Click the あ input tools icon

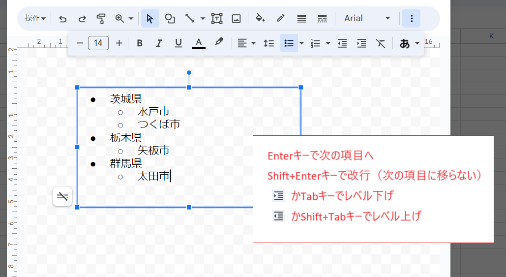coord(405,43)
